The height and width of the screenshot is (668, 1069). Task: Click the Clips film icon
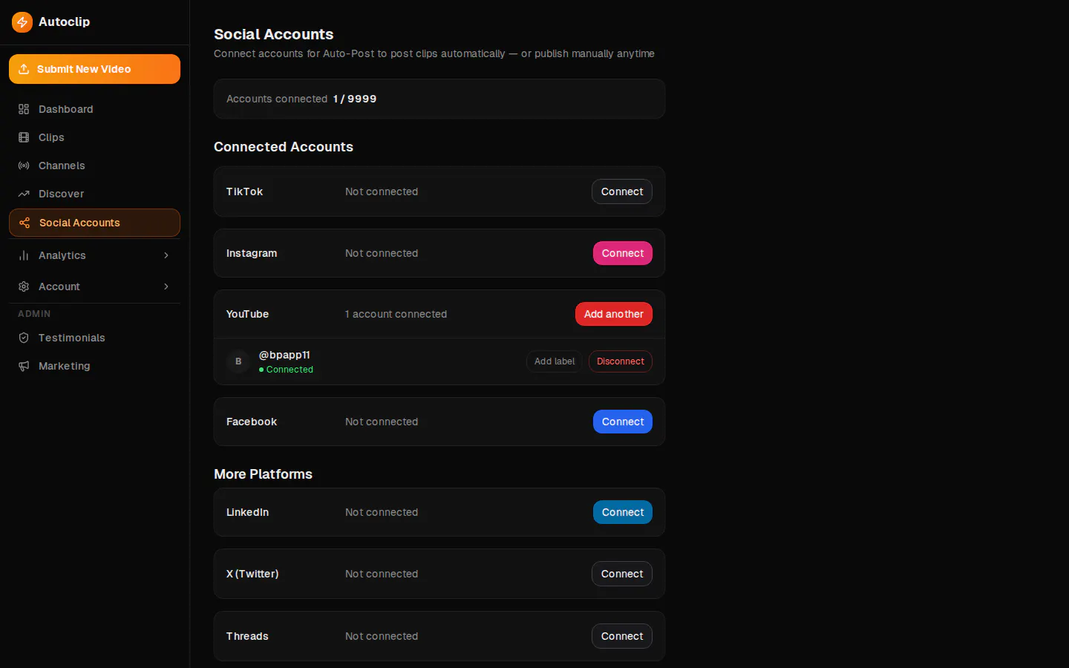point(24,137)
